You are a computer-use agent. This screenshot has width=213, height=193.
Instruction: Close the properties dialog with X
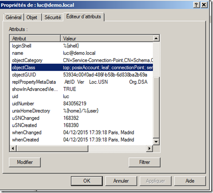pos(204,5)
